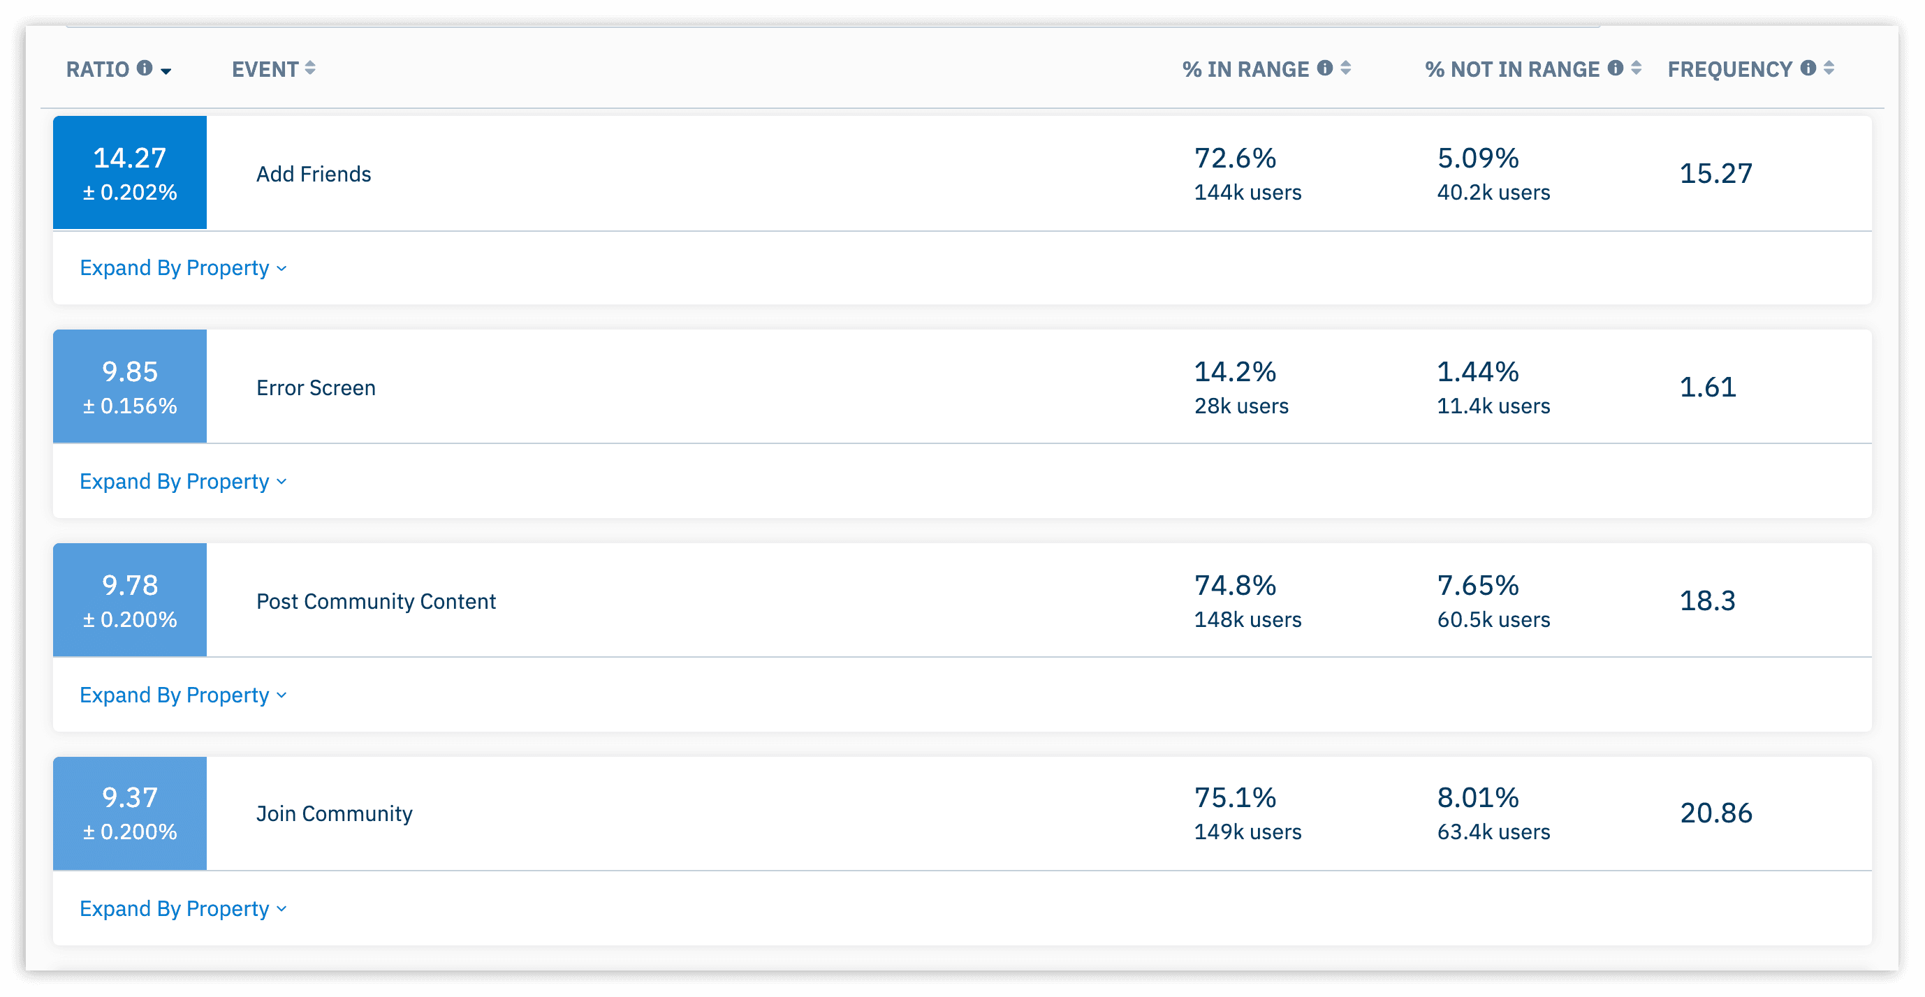Click the 9.85 ratio swatch for Error Screen
The width and height of the screenshot is (1925, 997).
point(130,387)
